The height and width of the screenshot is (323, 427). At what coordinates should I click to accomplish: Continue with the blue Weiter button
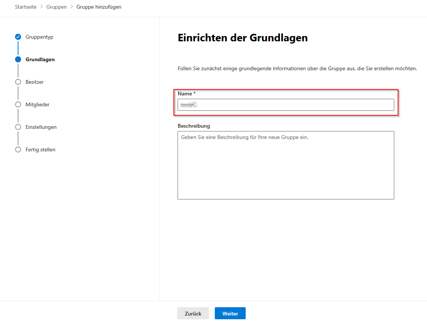click(230, 314)
